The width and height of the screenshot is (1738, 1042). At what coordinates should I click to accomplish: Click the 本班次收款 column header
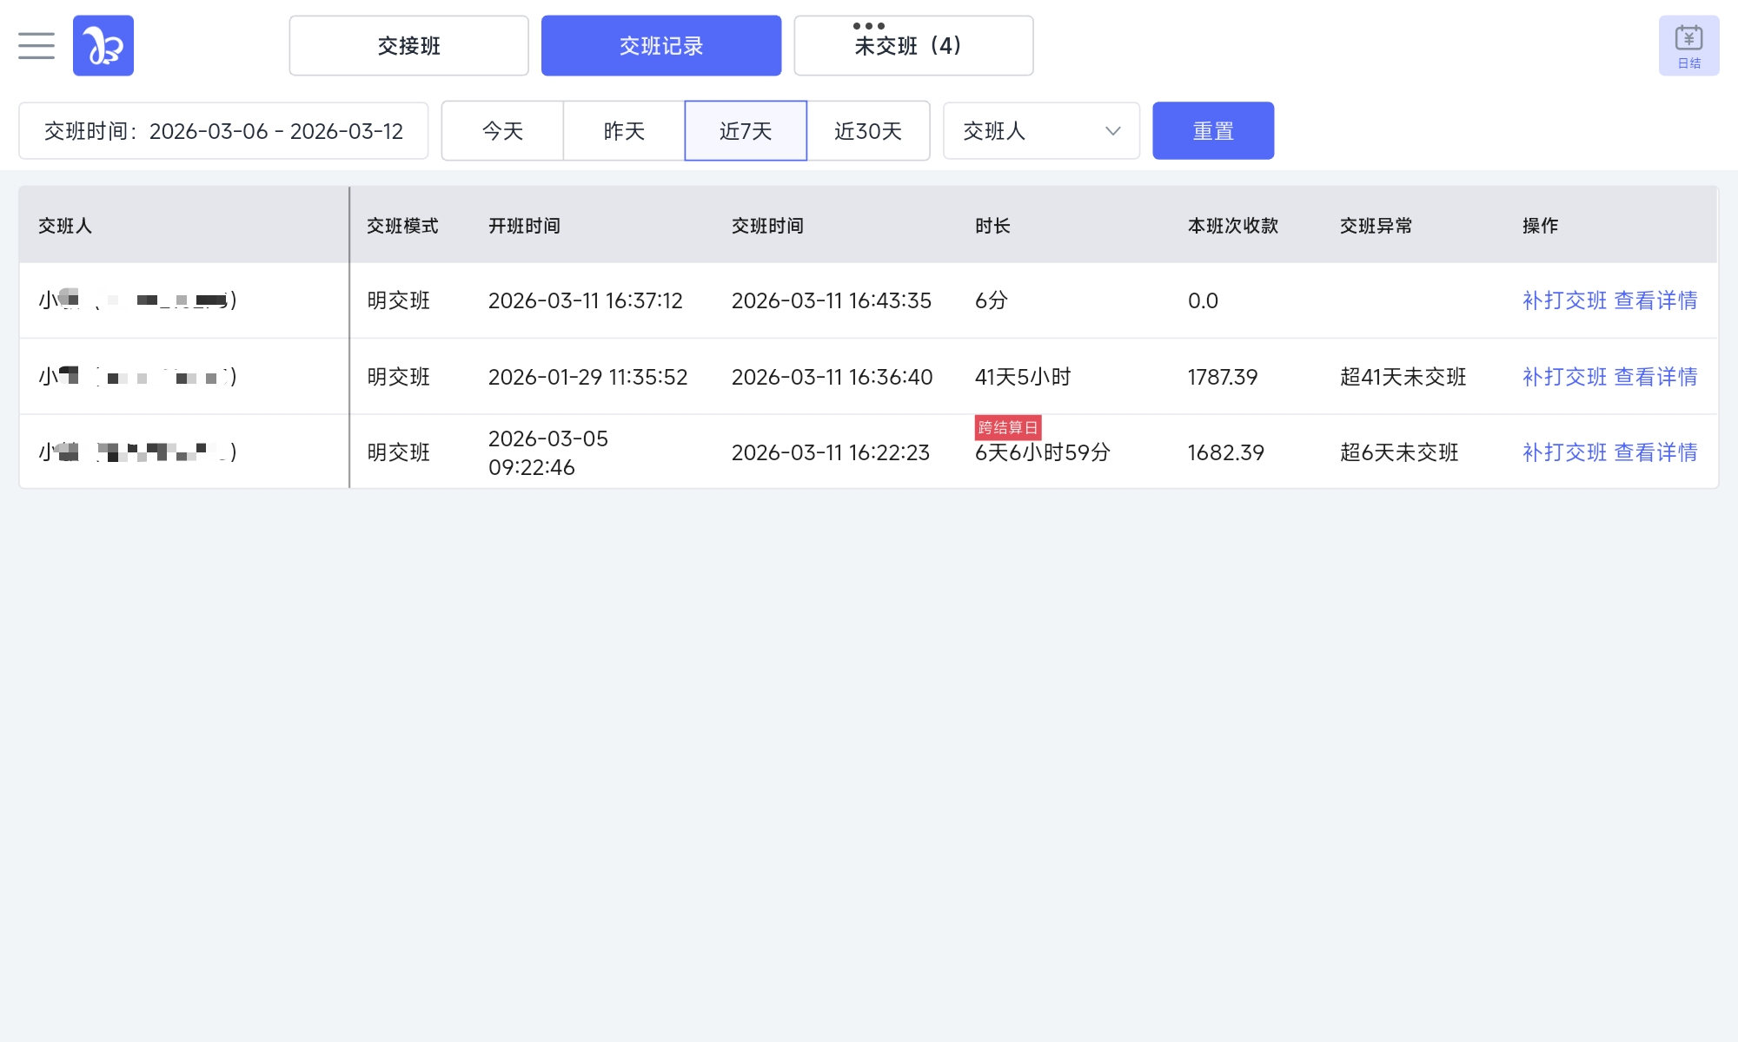[1232, 226]
